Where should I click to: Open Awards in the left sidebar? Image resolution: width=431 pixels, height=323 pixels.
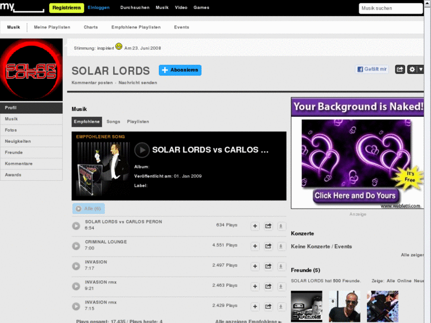pos(31,175)
